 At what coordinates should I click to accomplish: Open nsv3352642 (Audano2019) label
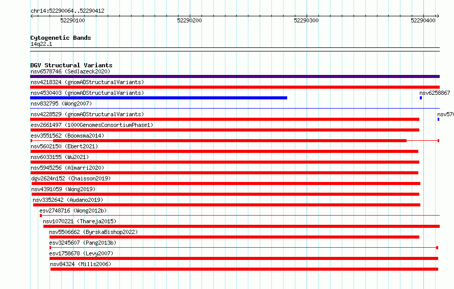[68, 200]
